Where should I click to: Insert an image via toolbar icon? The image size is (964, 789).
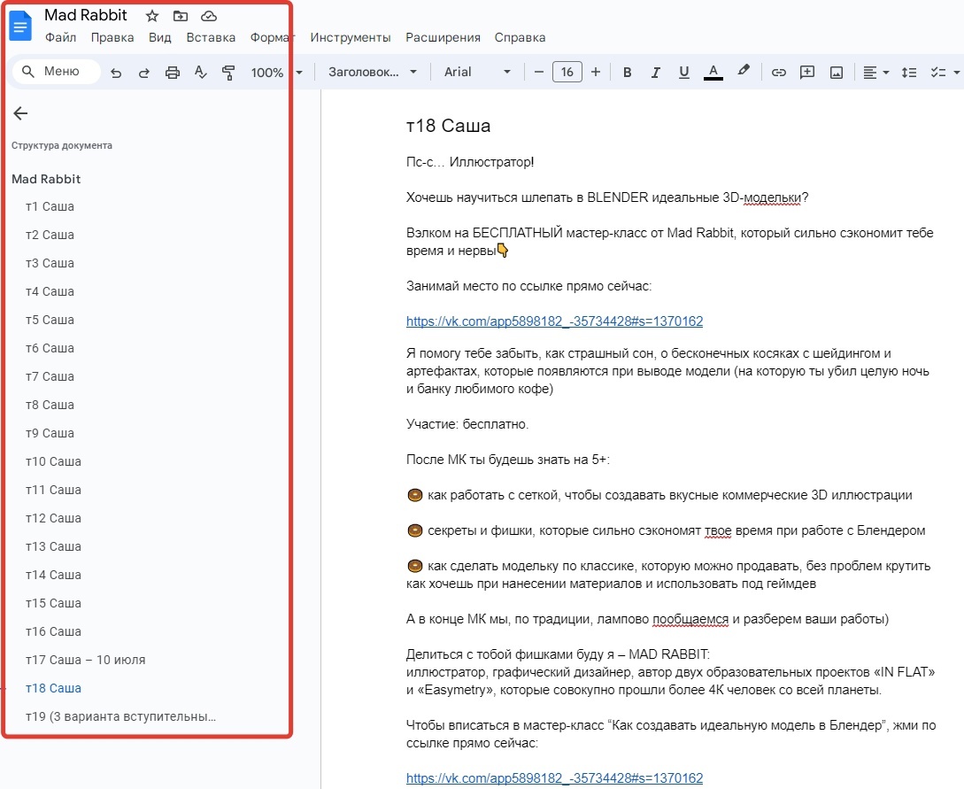[x=837, y=72]
